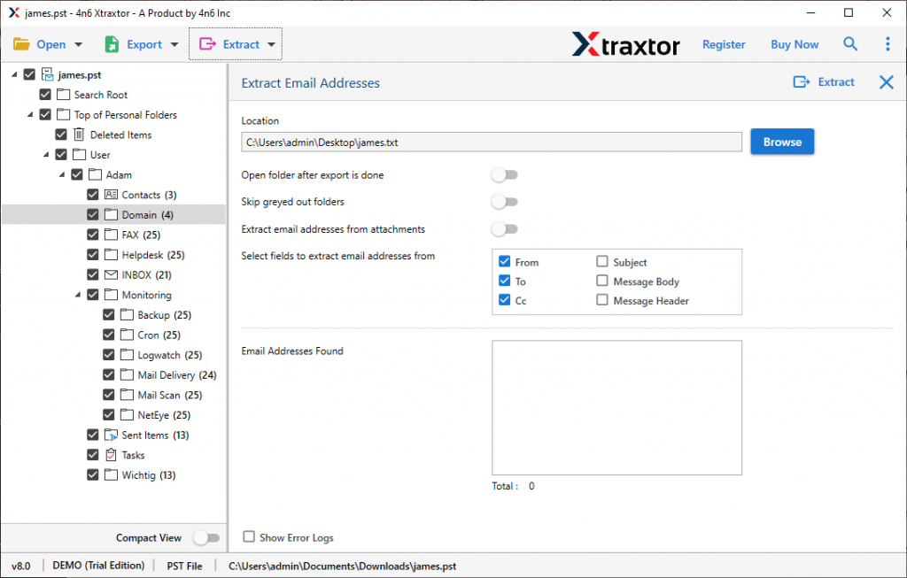This screenshot has width=907, height=578.
Task: Select Mail Delivery (24) folder
Action: click(177, 375)
